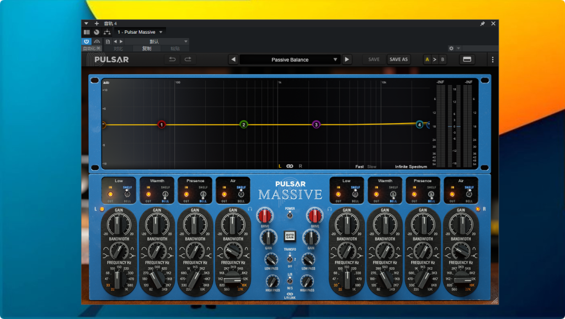The width and height of the screenshot is (565, 319).
Task: Click the Infinite Spectrum option
Action: (x=411, y=167)
